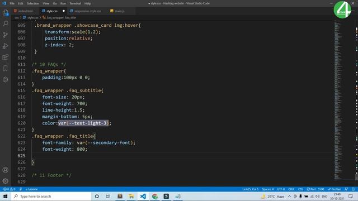
Task: Open the feedback icon in the status bar
Action: (346, 189)
